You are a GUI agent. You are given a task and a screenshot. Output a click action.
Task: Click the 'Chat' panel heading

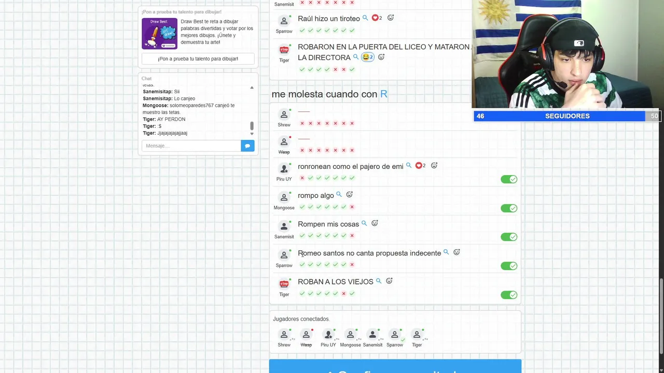[147, 79]
